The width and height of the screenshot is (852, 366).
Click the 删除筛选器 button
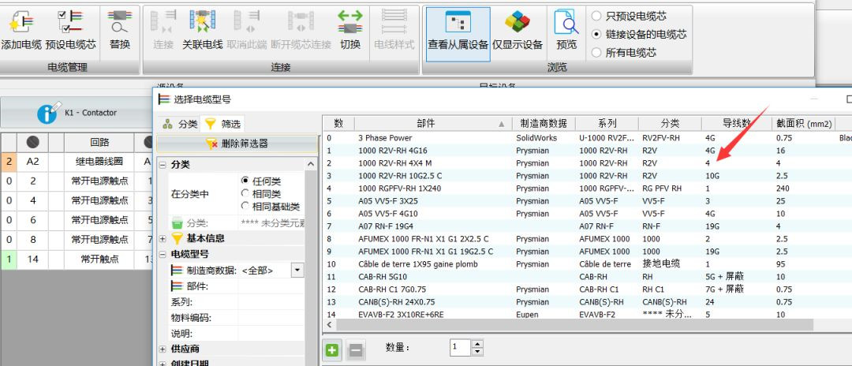coord(236,143)
